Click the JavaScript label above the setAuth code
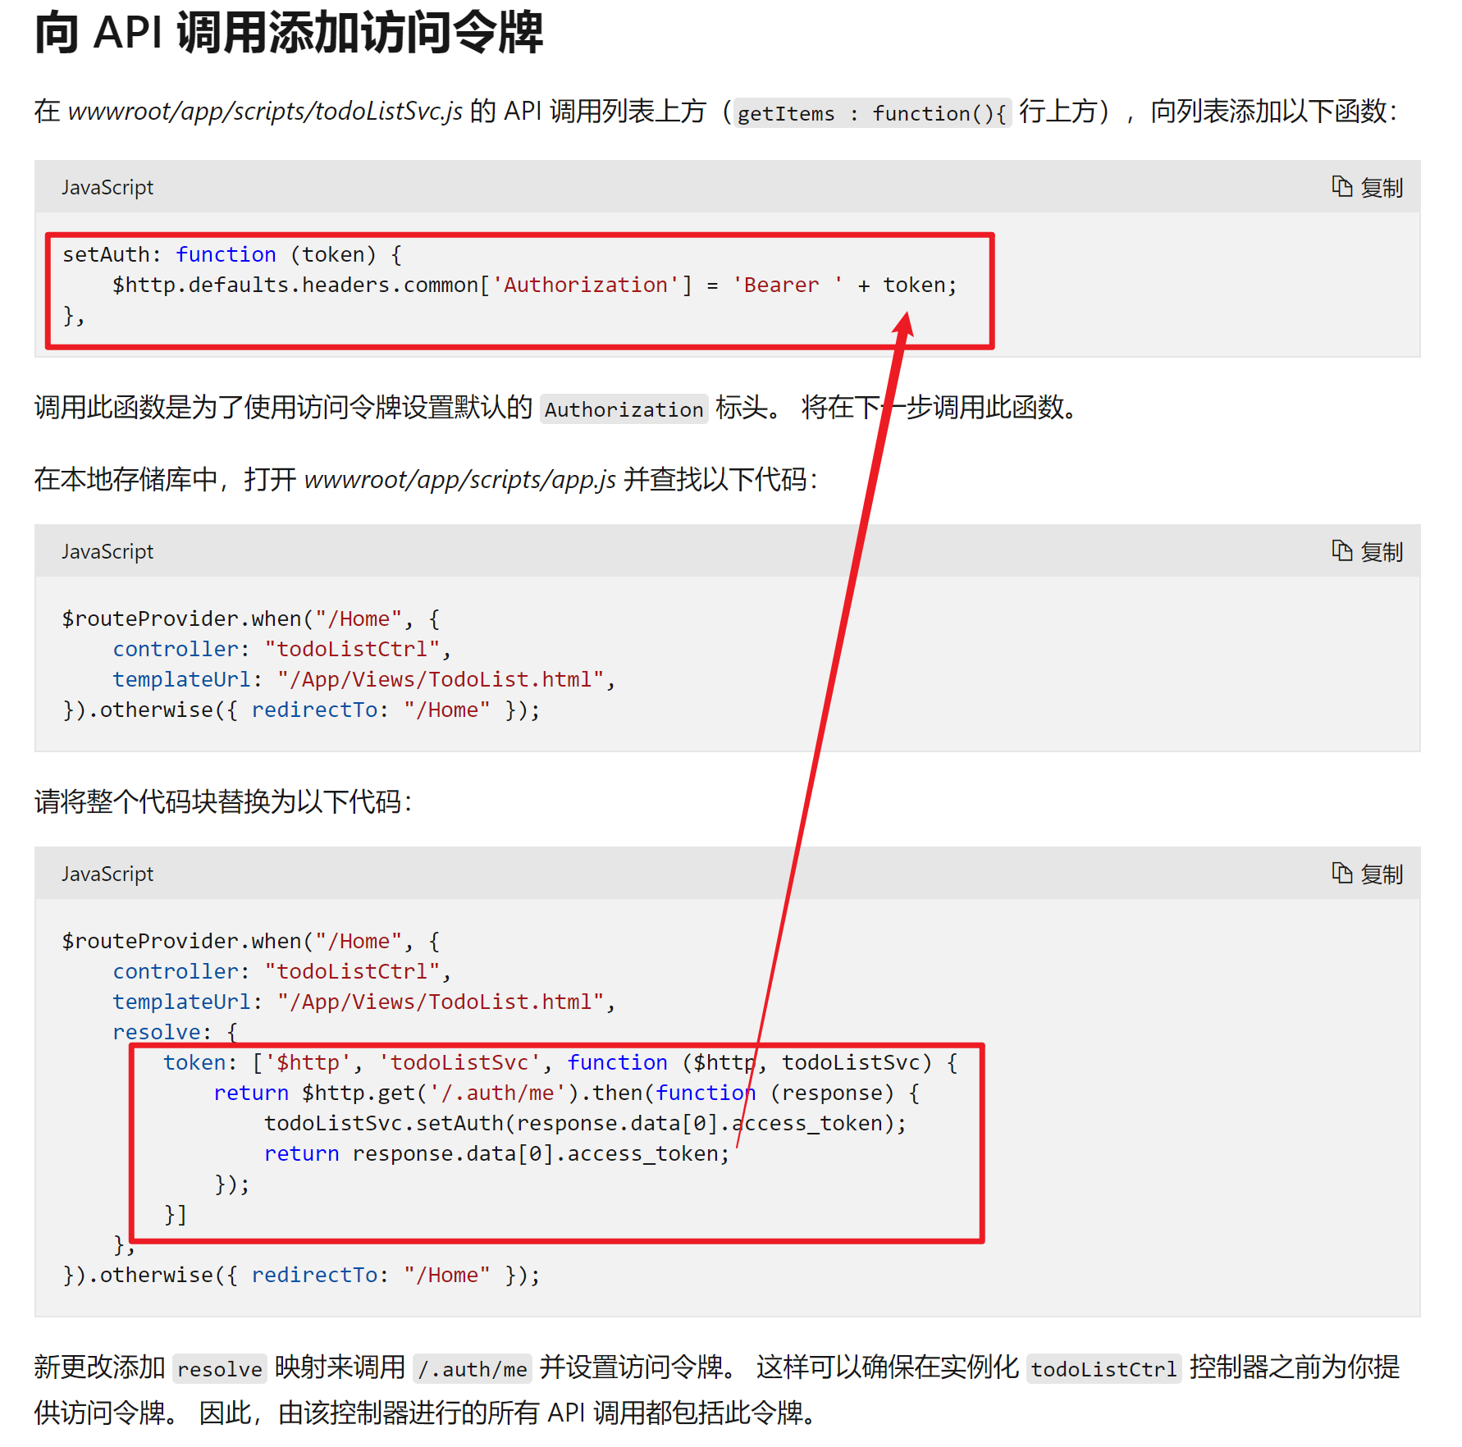Image resolution: width=1462 pixels, height=1447 pixels. [x=107, y=188]
